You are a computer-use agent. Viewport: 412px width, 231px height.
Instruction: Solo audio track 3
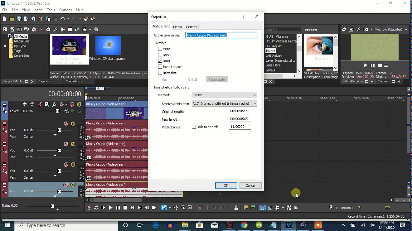[x=73, y=144]
